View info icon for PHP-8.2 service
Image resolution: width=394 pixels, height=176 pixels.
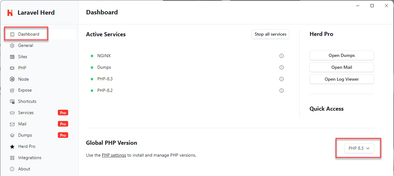click(x=281, y=91)
